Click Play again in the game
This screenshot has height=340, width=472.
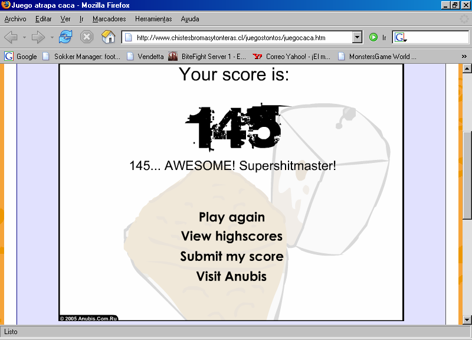point(231,217)
